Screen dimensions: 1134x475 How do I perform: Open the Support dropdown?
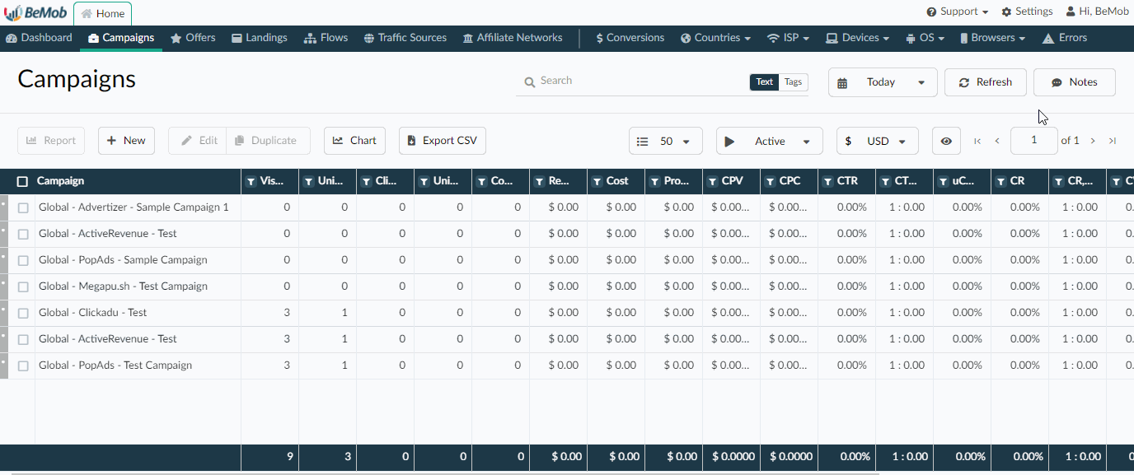[957, 12]
